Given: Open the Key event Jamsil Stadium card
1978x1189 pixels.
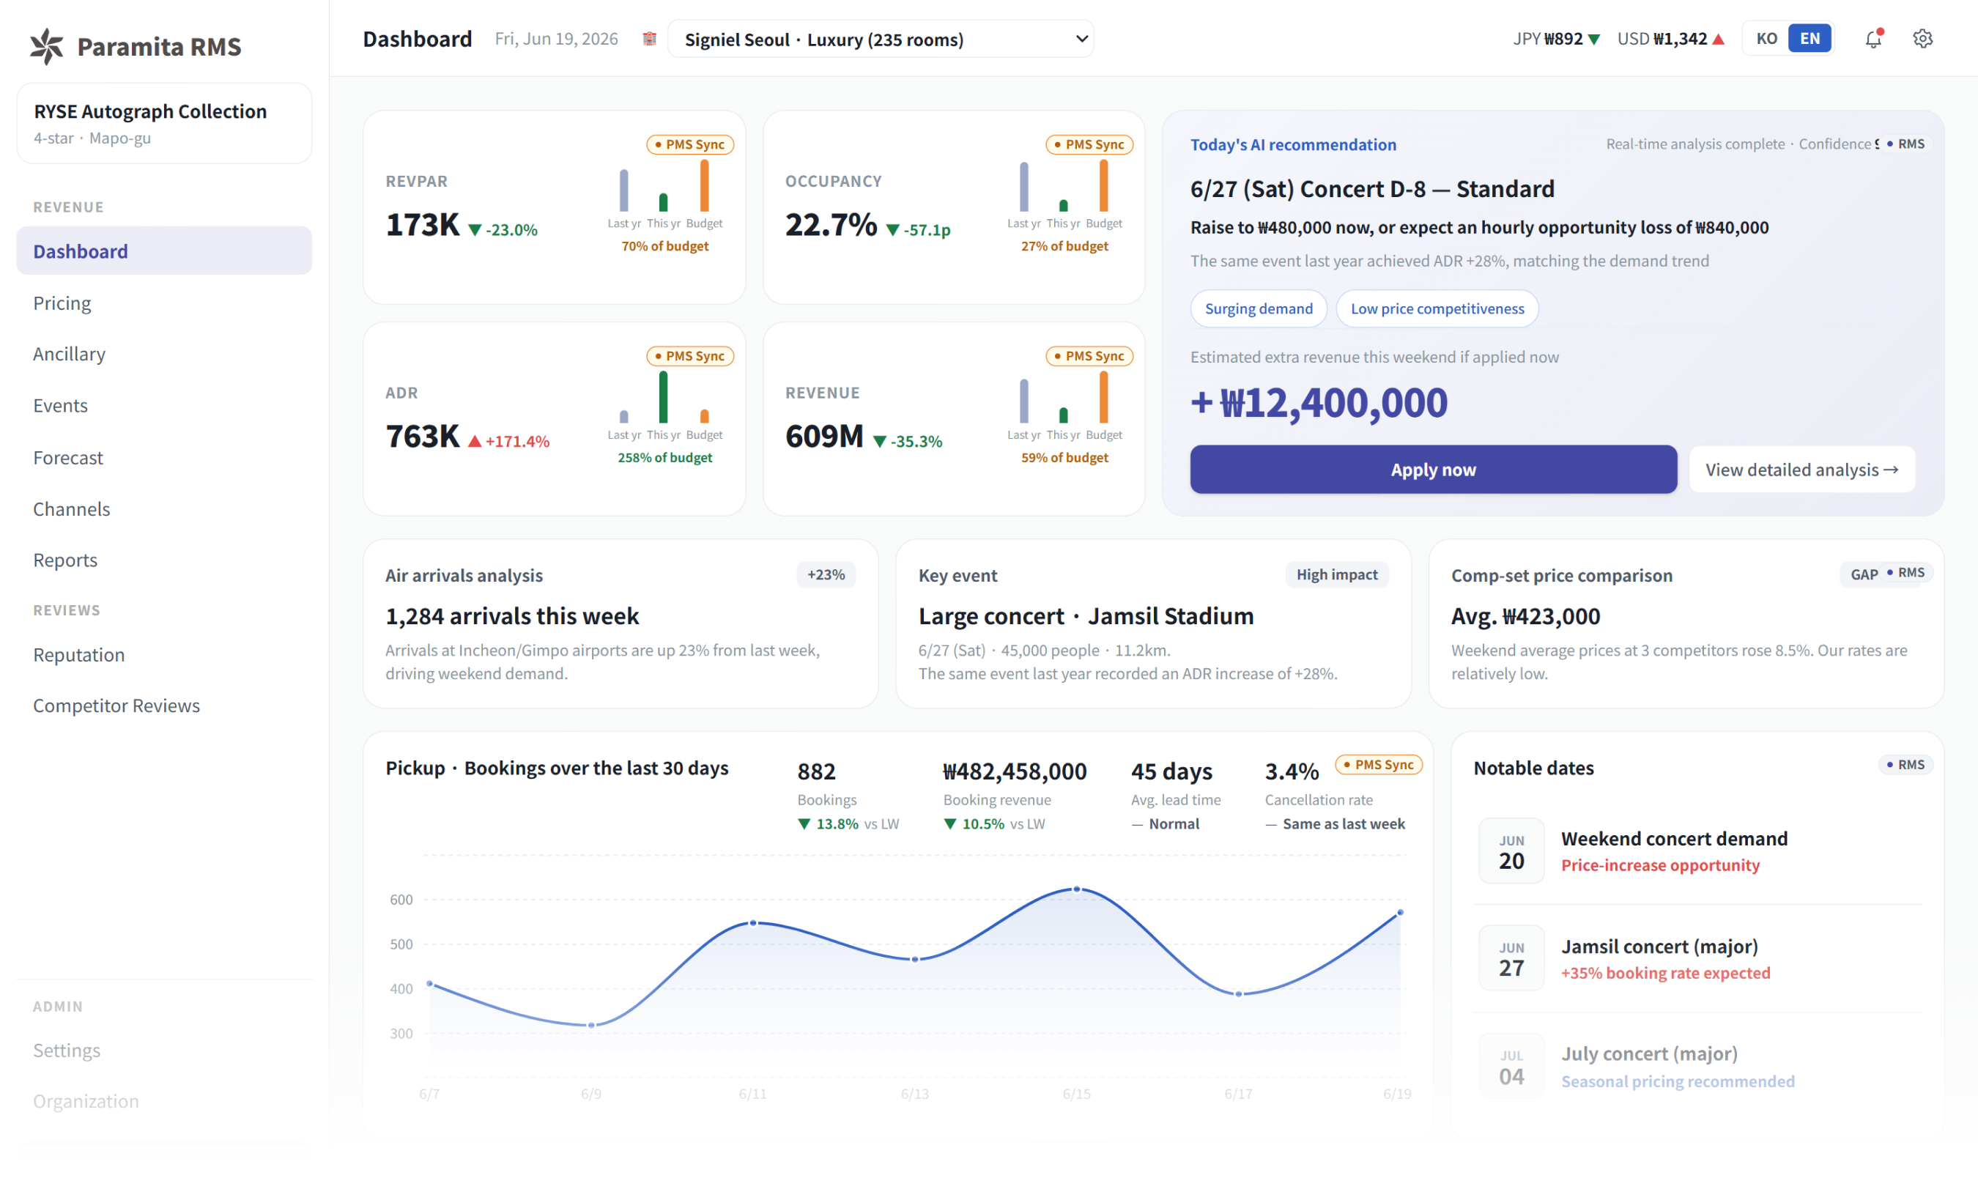Looking at the screenshot, I should (1153, 623).
